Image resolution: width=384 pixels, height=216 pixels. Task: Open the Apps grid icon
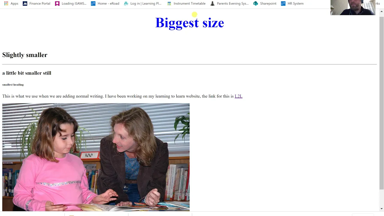point(6,4)
